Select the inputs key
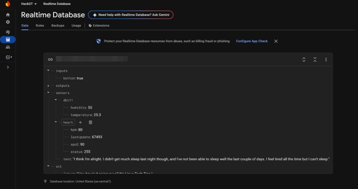Screen dimensions: 358x189 pyautogui.click(x=62, y=71)
